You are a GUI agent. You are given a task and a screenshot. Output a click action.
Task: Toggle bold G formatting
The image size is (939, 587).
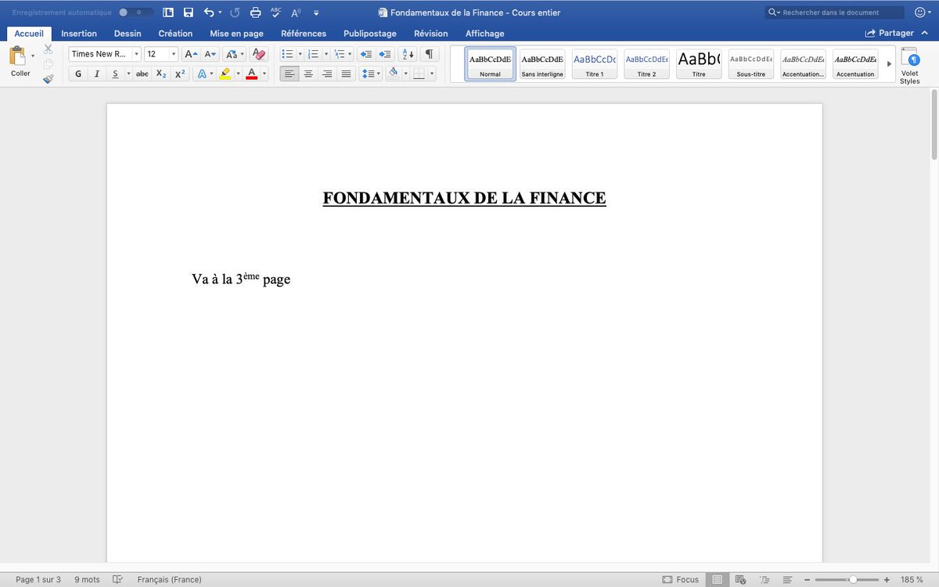click(78, 74)
